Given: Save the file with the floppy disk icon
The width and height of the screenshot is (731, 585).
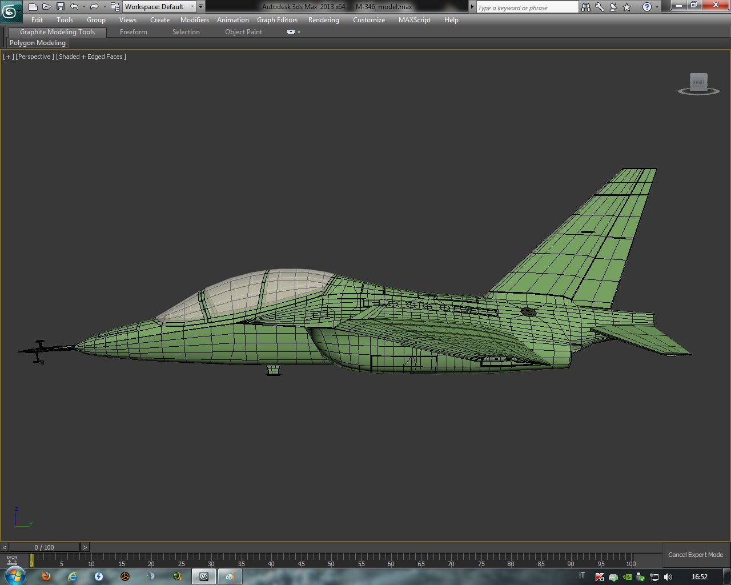Looking at the screenshot, I should coord(61,7).
